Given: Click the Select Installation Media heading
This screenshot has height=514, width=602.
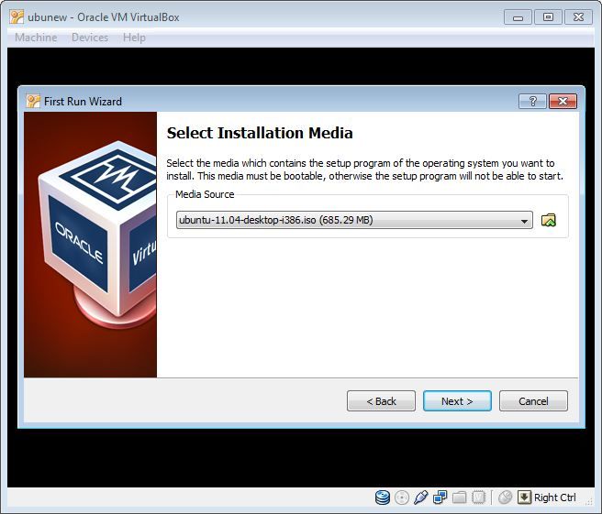Looking at the screenshot, I should pos(260,133).
